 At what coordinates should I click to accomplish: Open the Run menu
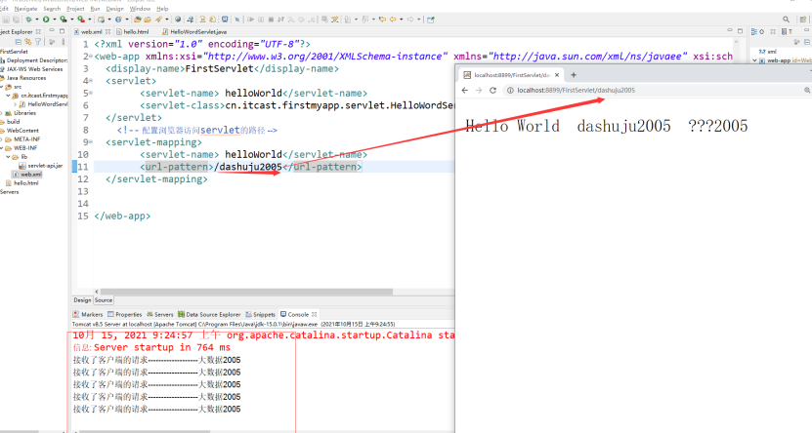(95, 9)
